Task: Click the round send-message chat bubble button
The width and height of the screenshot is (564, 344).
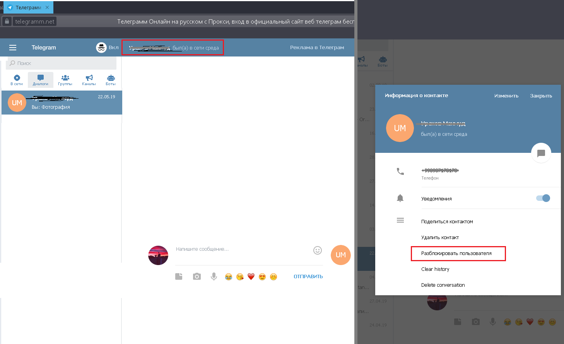Action: [541, 153]
